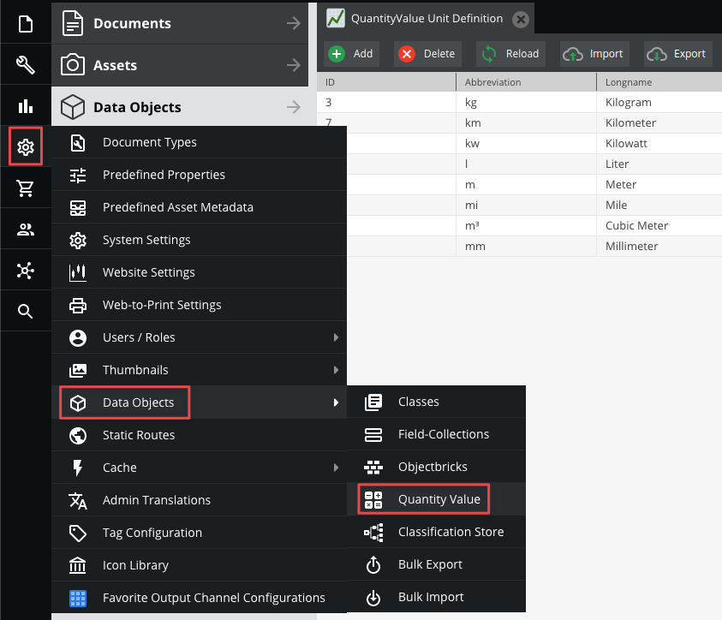
Task: Open the Ecommerce cart sidebar icon
Action: coord(26,188)
